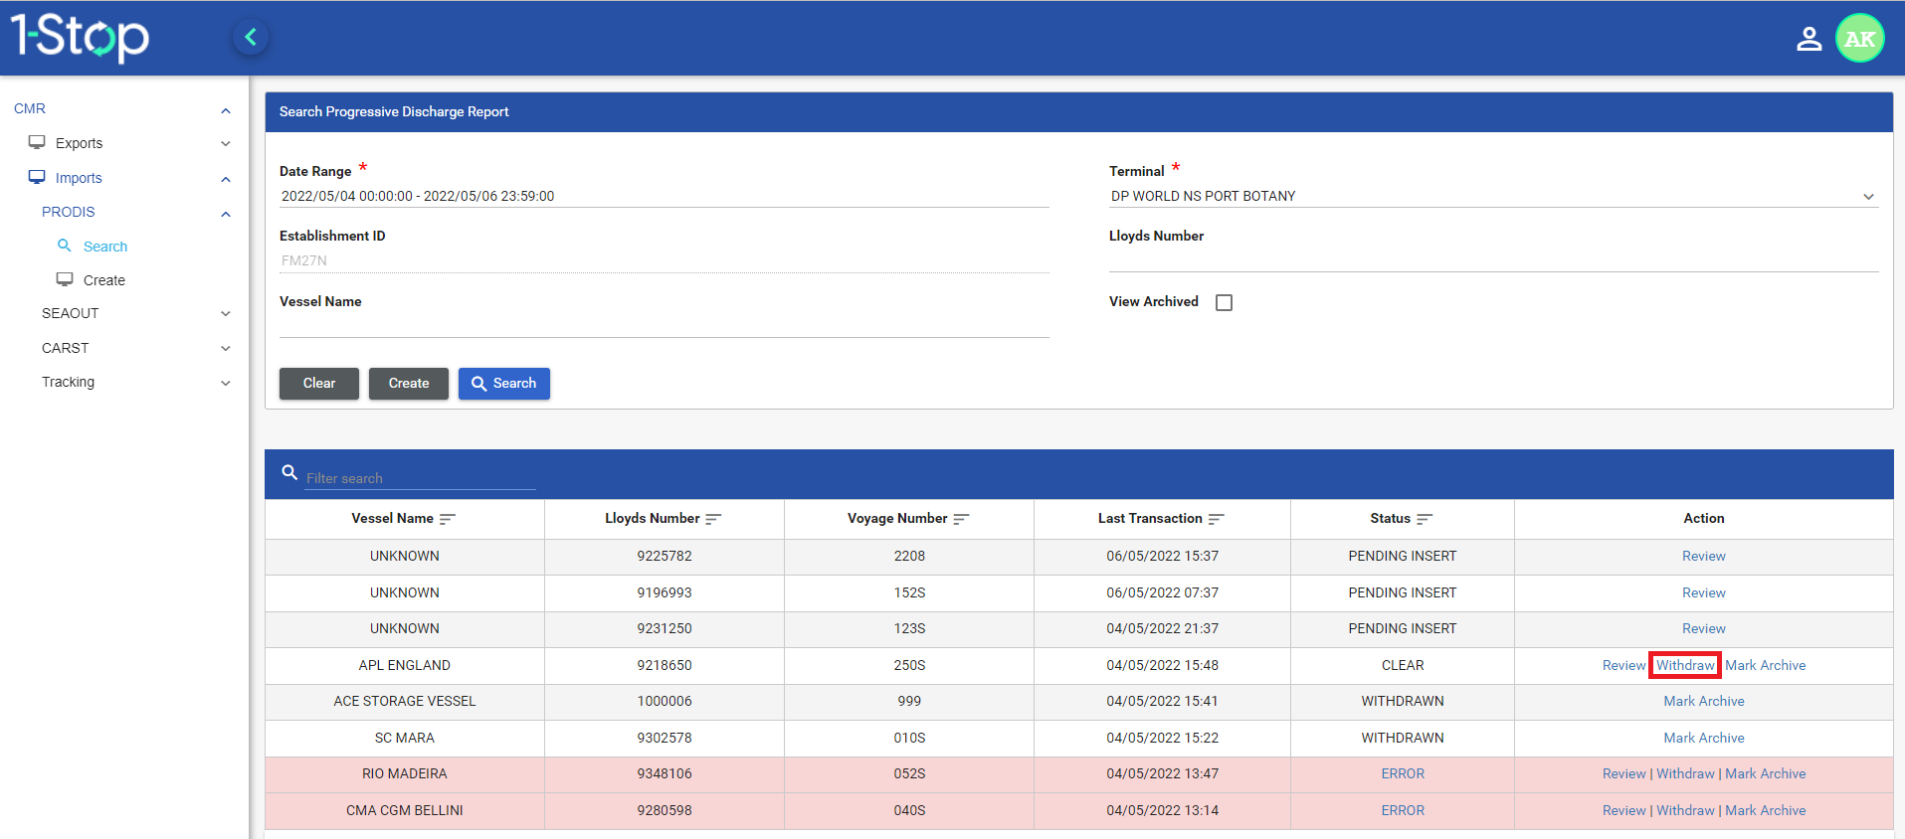Enable the View Archived checkbox
Screen dimensions: 1905x839
coord(1224,302)
